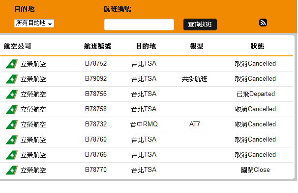Click airline logo beside flight B78752

(x=12, y=64)
